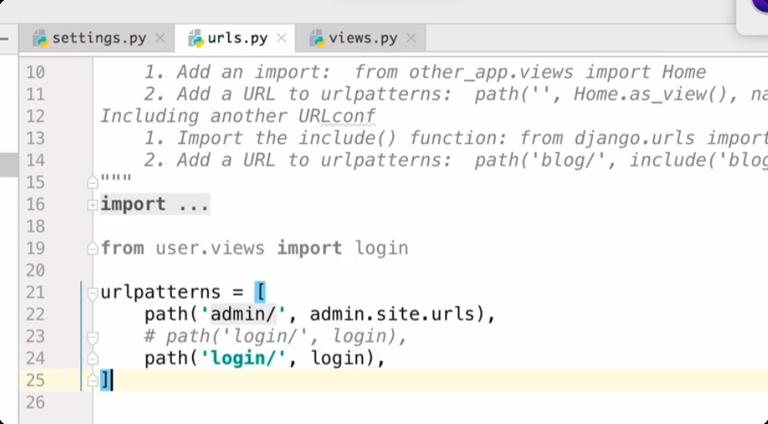
Task: Click the fold marker on line 23
Action: click(x=92, y=337)
